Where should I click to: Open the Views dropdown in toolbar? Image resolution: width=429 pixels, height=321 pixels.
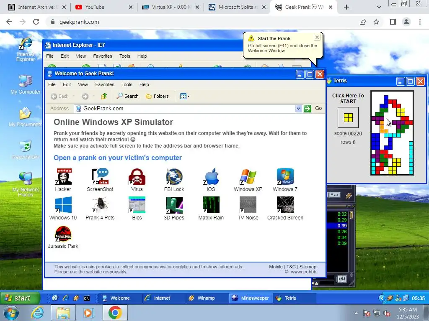(185, 96)
